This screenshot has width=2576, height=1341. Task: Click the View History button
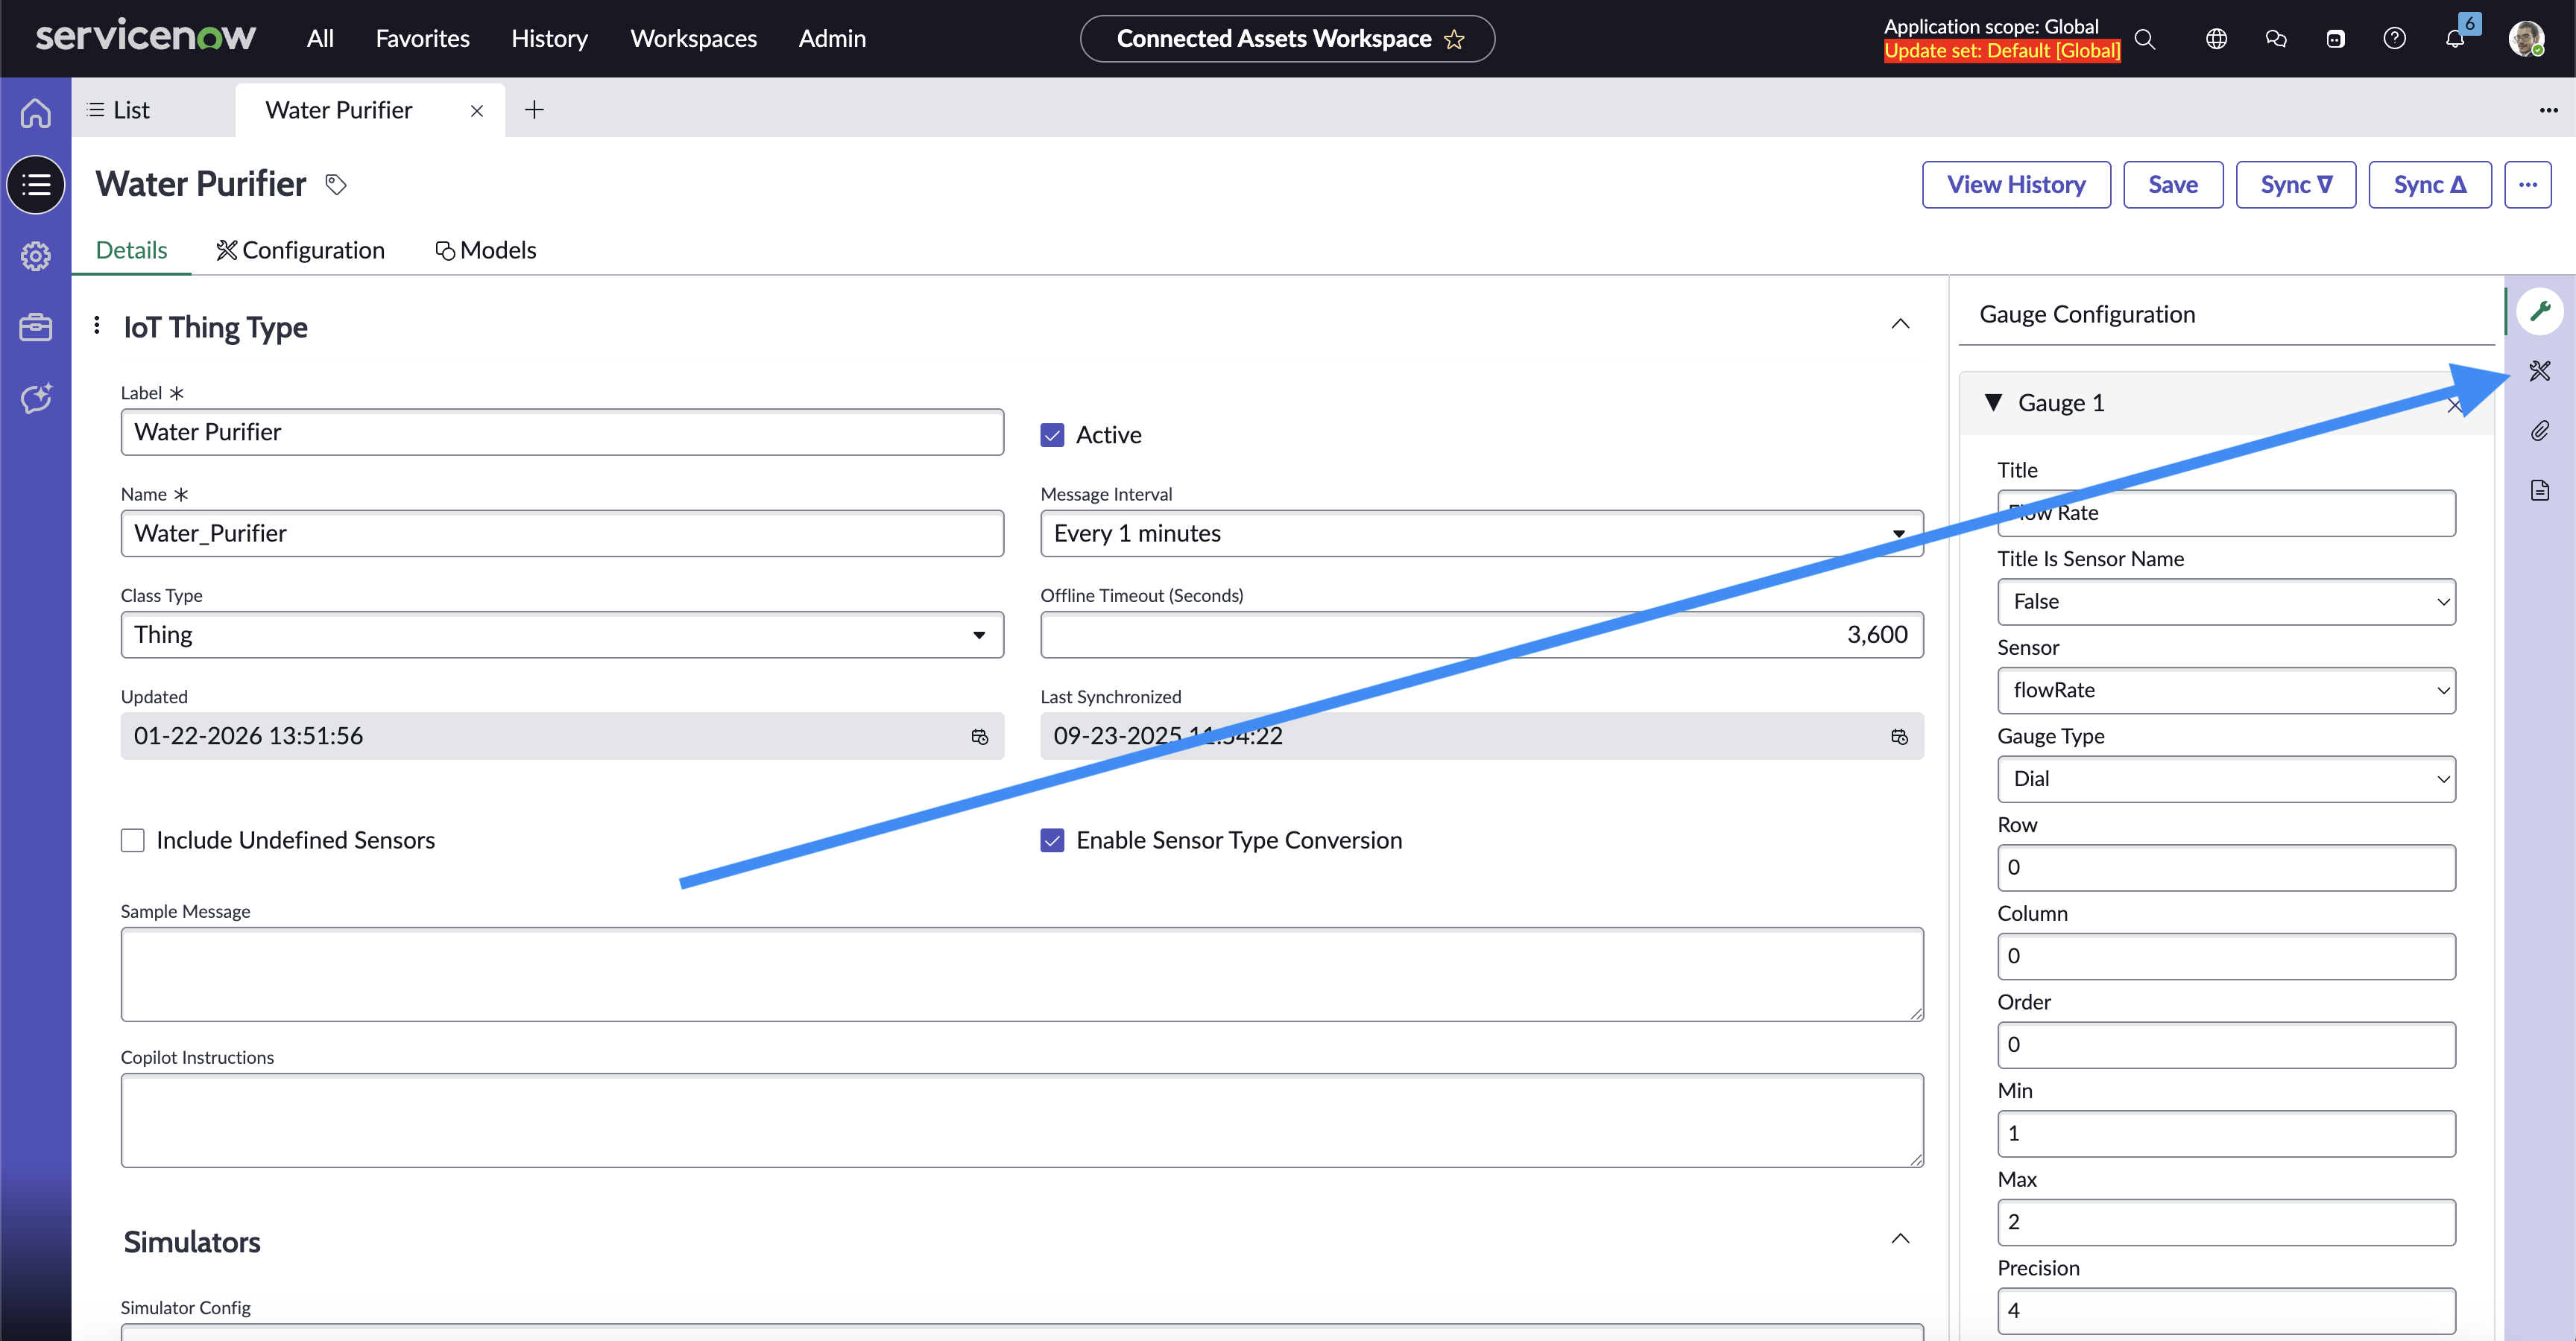2015,185
